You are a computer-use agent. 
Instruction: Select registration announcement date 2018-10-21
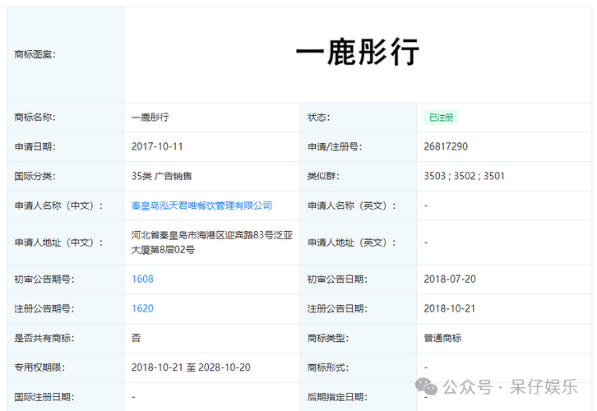click(450, 308)
